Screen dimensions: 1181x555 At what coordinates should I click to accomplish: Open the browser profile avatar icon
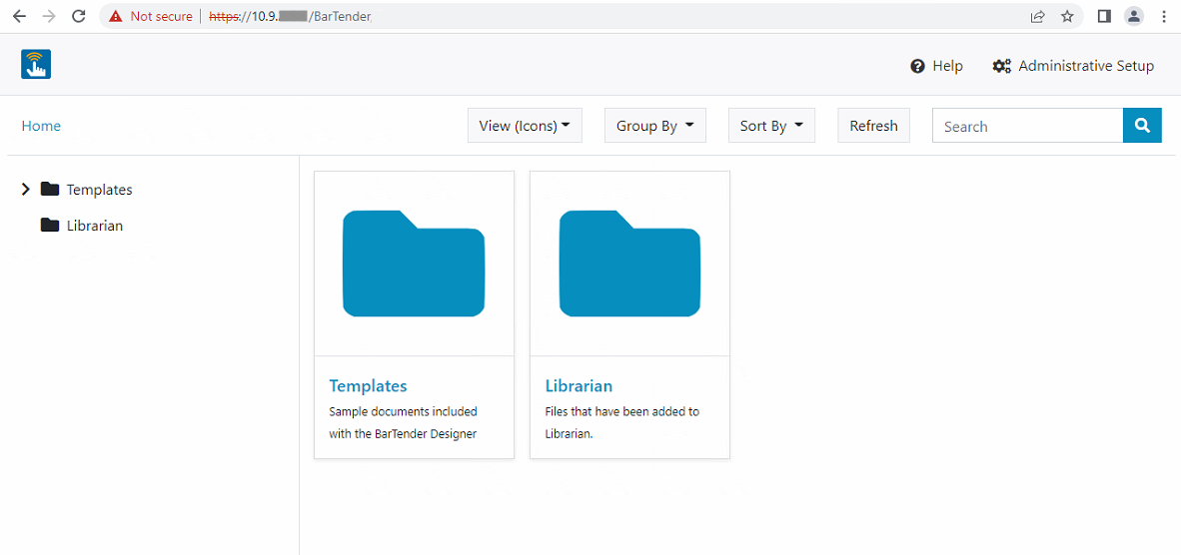click(1133, 16)
